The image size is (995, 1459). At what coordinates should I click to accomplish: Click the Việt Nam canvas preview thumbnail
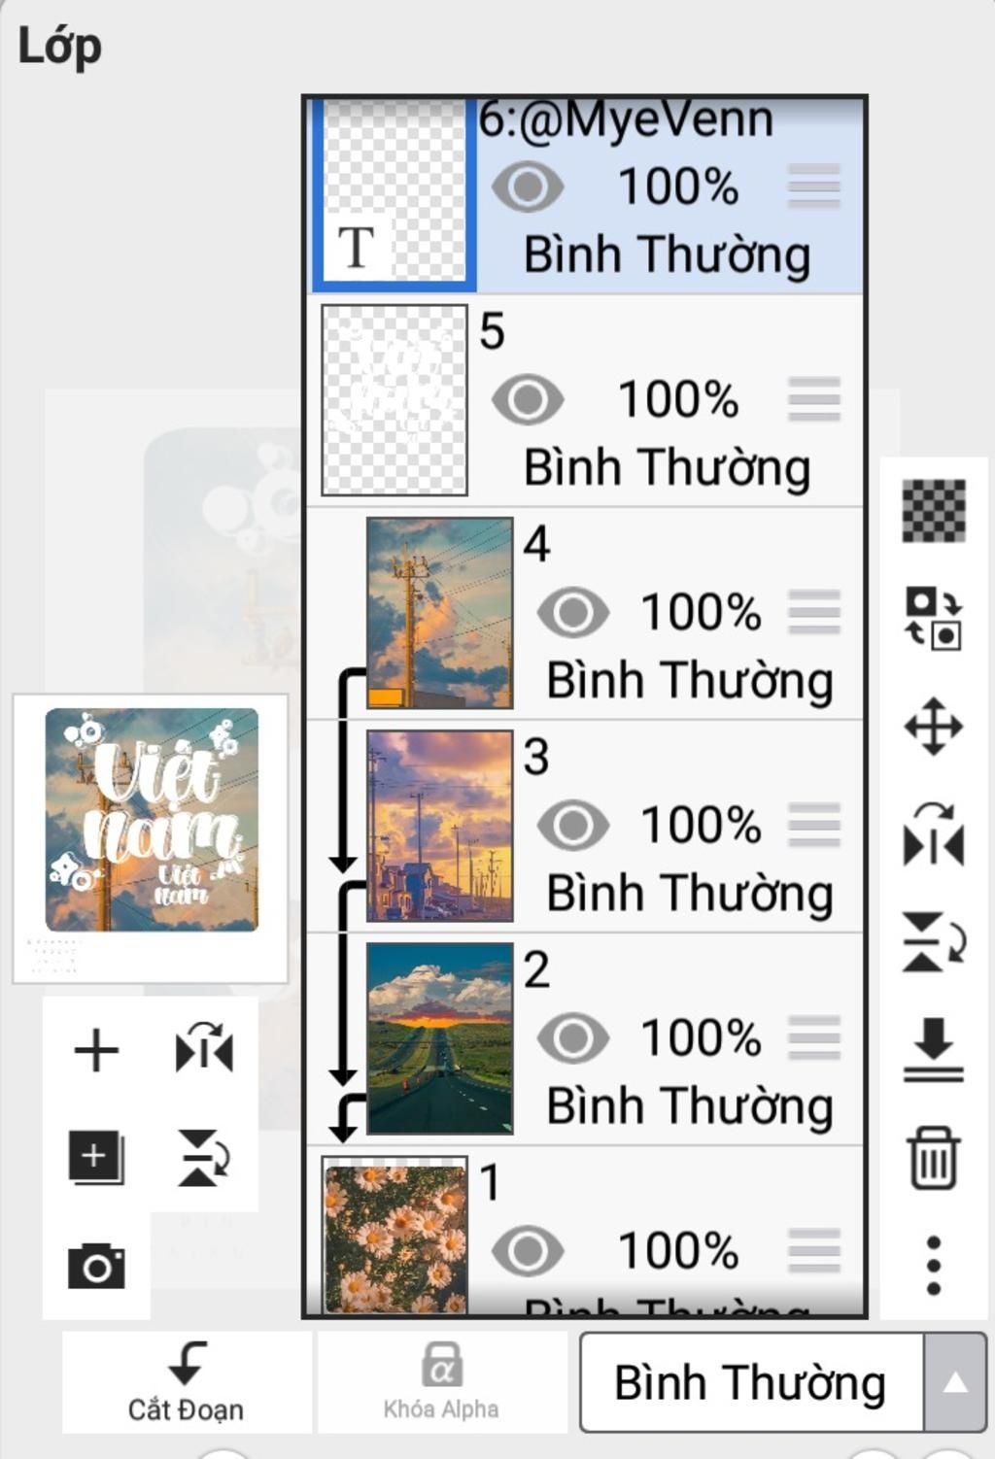(152, 821)
